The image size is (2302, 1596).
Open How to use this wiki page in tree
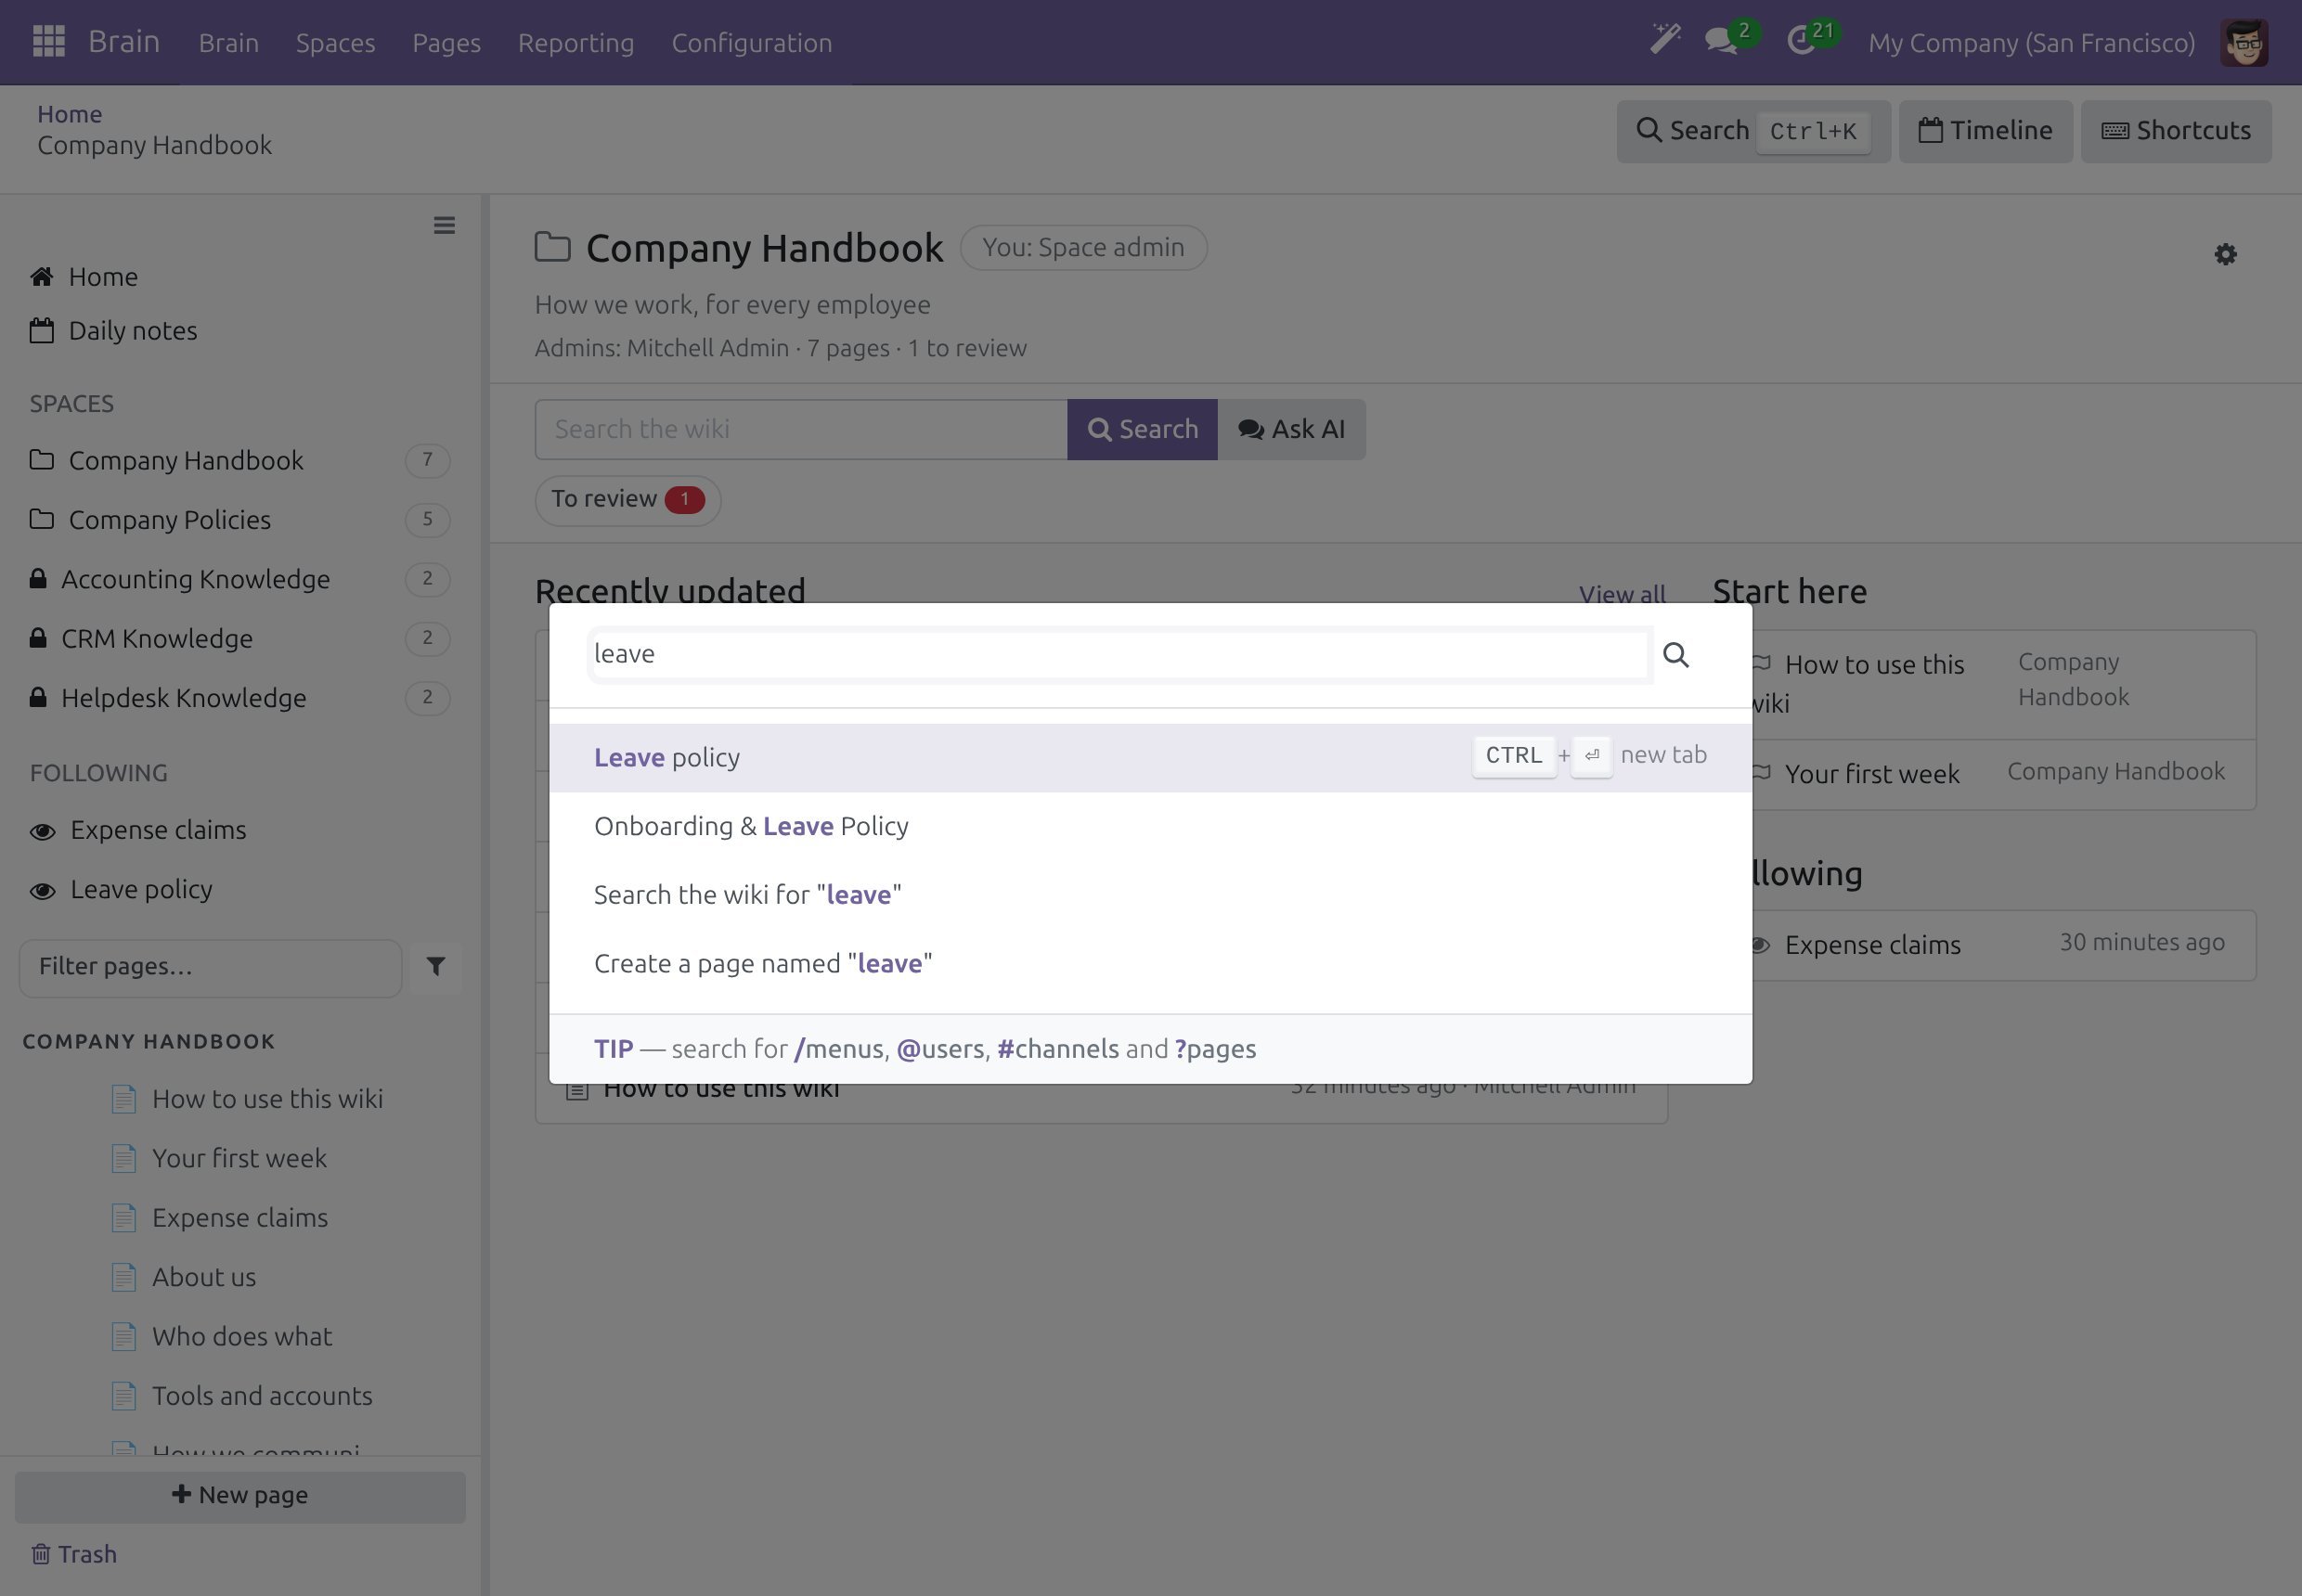coord(267,1098)
